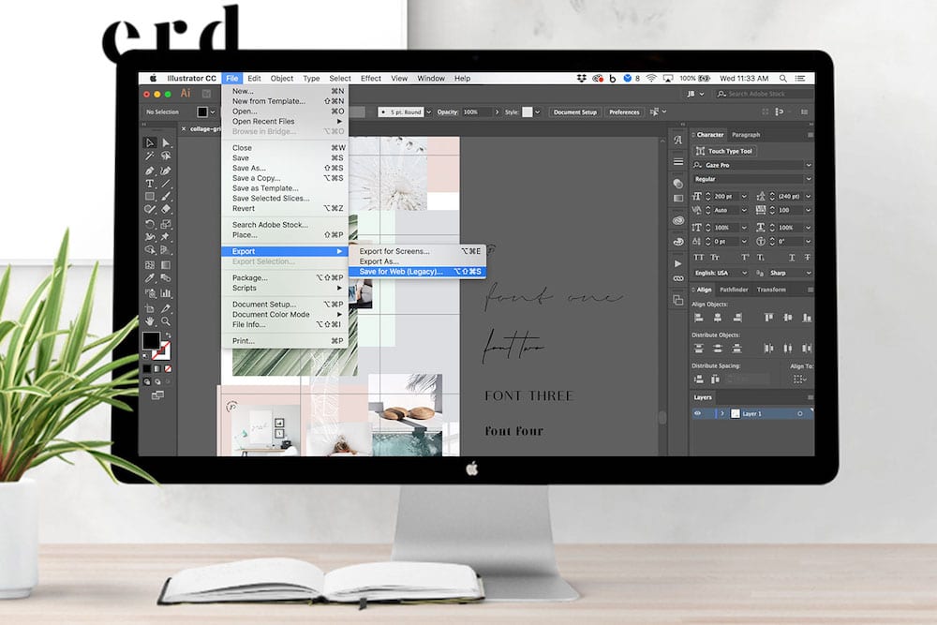Toggle Small Caps (Tr) in Character panel
937x625 pixels.
click(715, 258)
